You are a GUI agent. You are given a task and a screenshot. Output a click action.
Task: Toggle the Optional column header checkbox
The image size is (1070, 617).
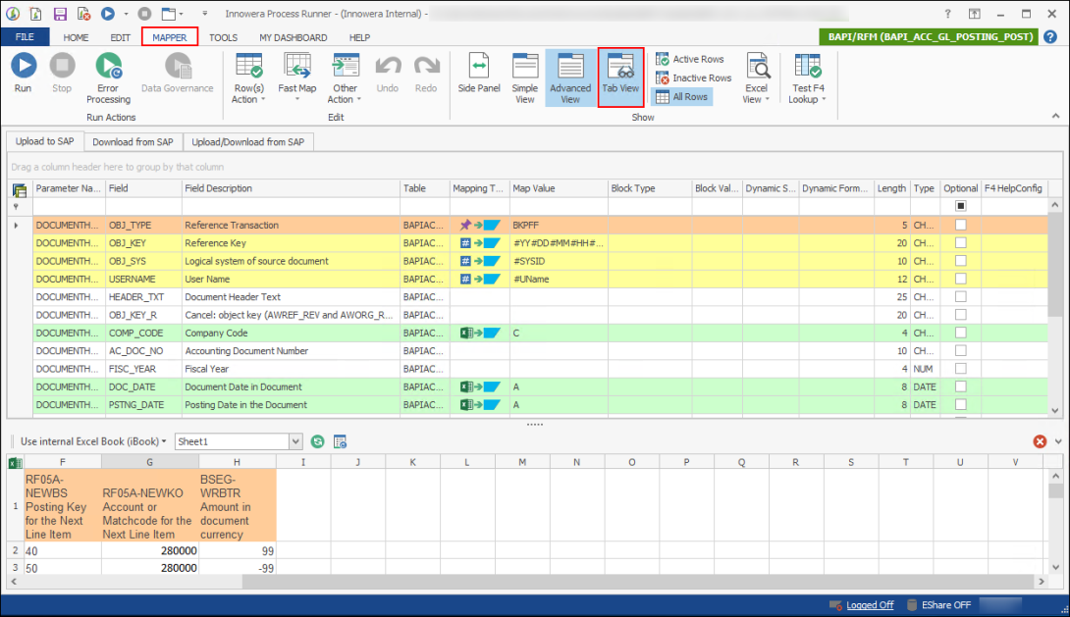[960, 206]
